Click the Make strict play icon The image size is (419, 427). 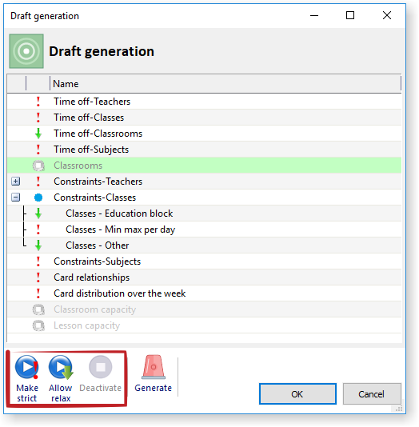[26, 367]
